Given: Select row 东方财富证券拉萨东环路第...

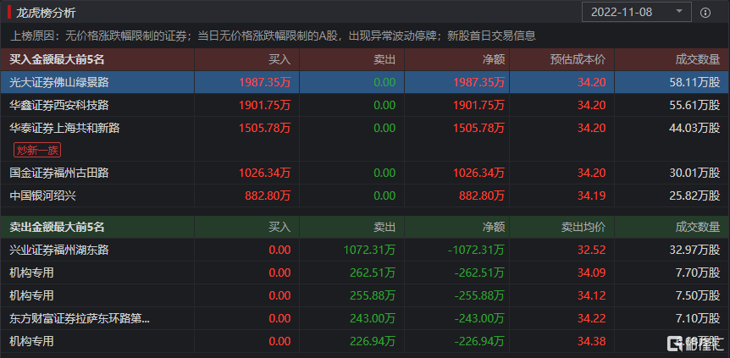Looking at the screenshot, I should point(365,318).
